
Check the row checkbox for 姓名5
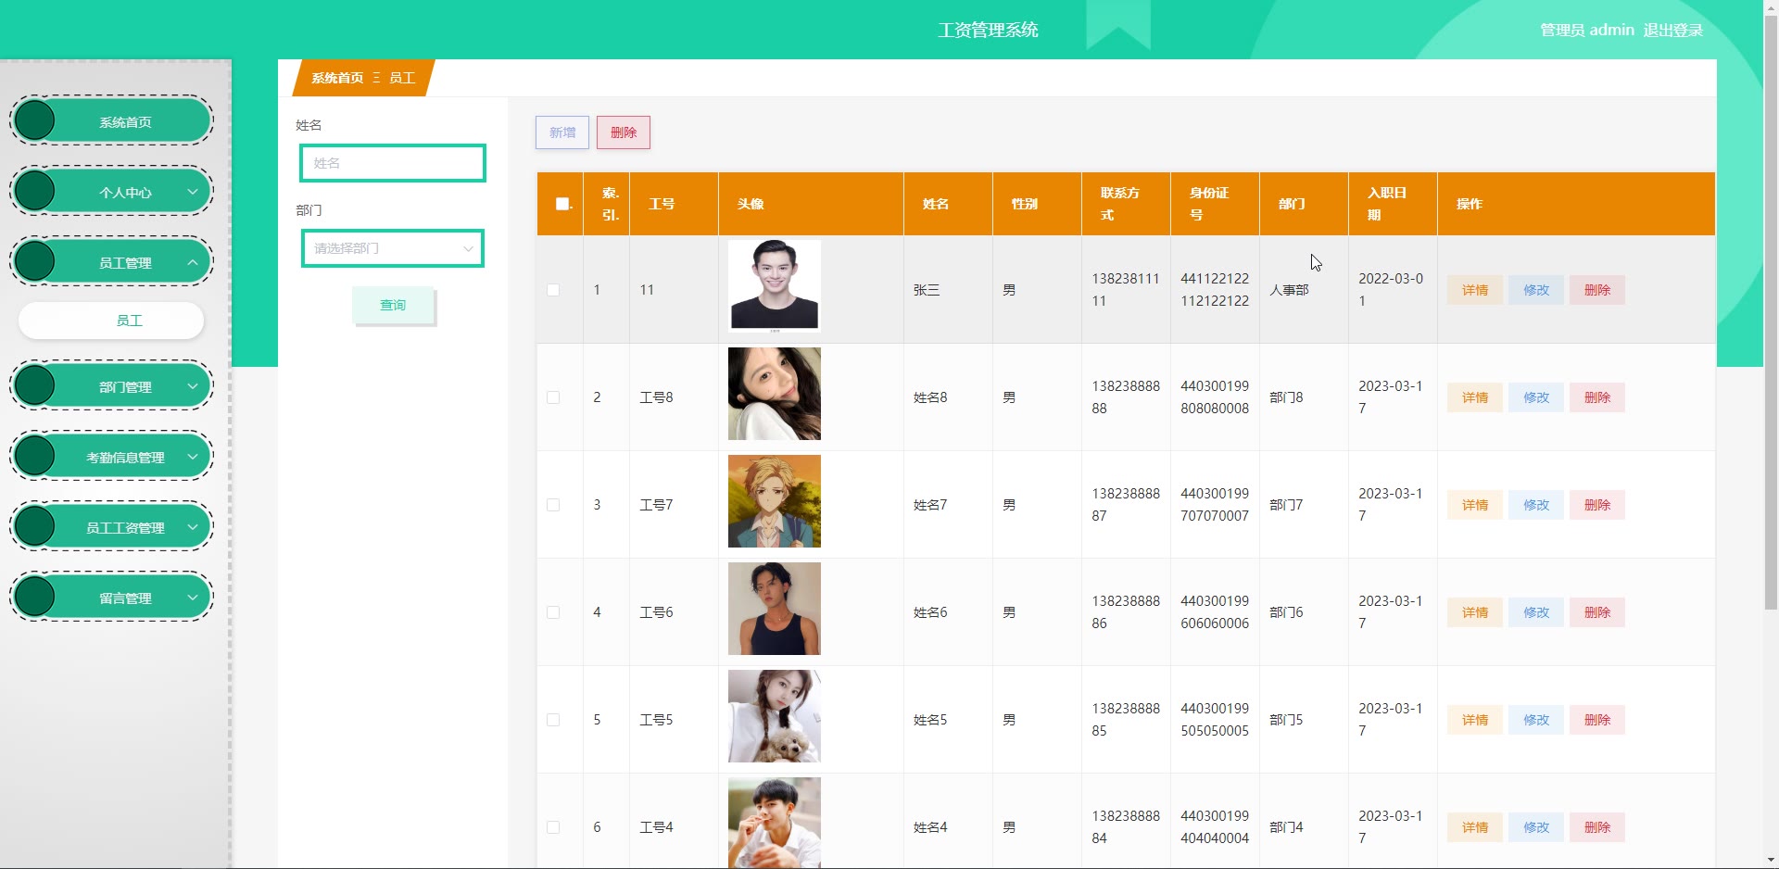pos(553,720)
